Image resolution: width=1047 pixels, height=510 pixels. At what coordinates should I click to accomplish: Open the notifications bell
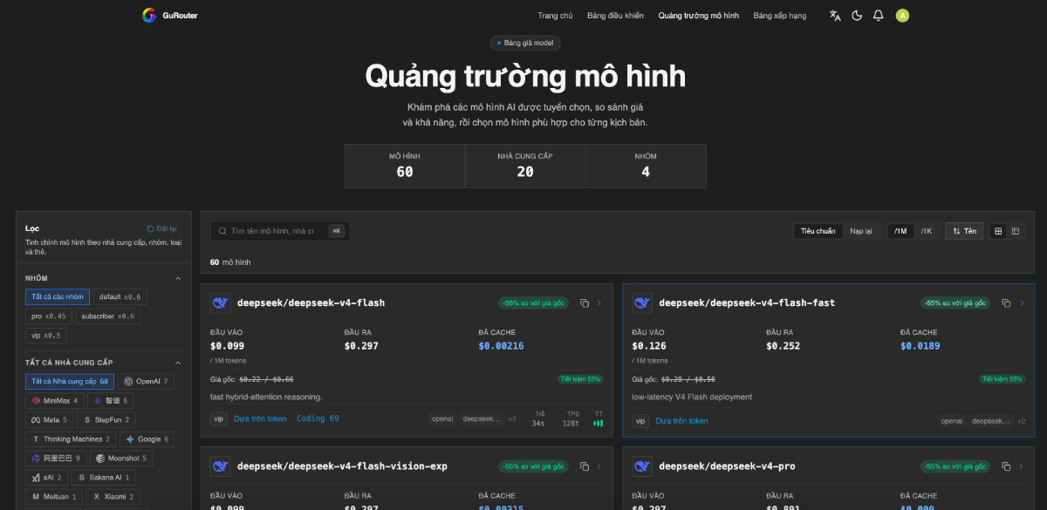coord(879,16)
